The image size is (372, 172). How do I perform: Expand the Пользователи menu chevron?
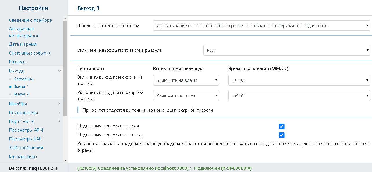59,113
